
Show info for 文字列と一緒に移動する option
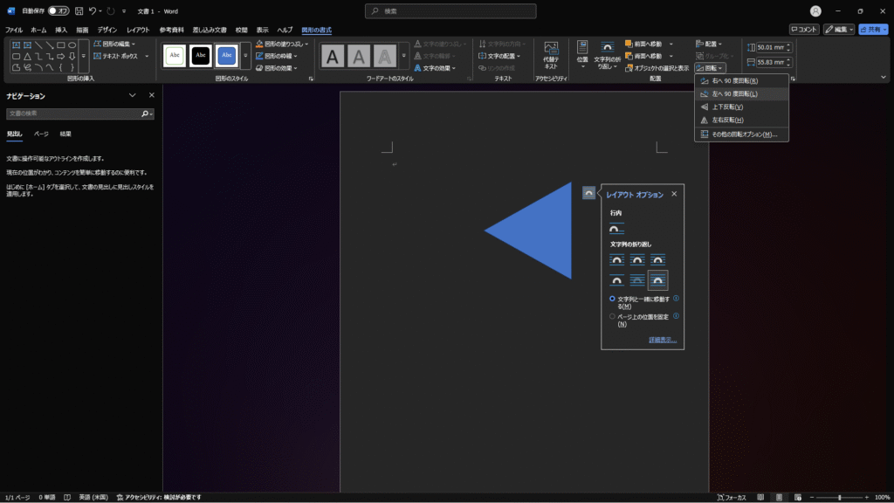[x=677, y=299]
